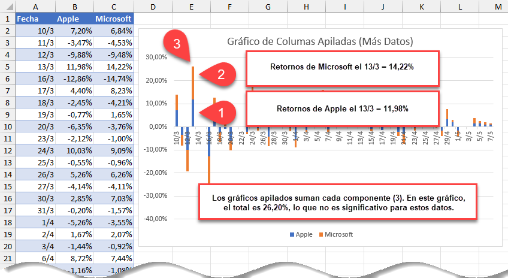Click the cell showing -3,55%
This screenshot has height=278, width=508.
[x=114, y=223]
